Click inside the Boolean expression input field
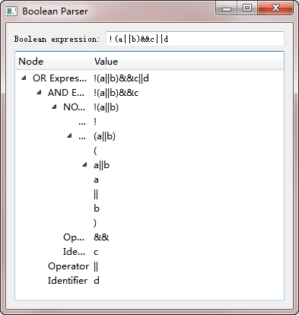Viewport: 299px width, 315px height. click(195, 39)
